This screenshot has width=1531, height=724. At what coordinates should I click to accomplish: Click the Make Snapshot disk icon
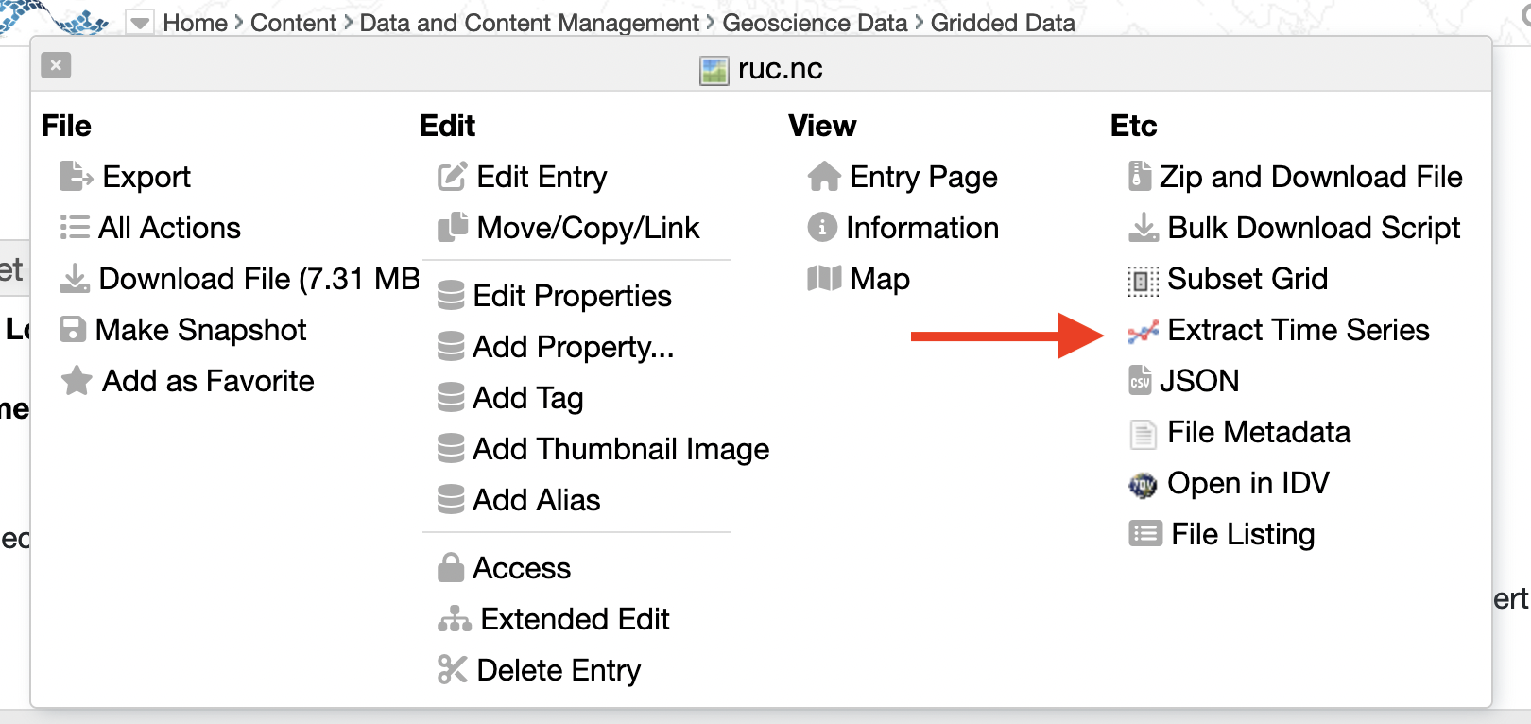point(73,330)
